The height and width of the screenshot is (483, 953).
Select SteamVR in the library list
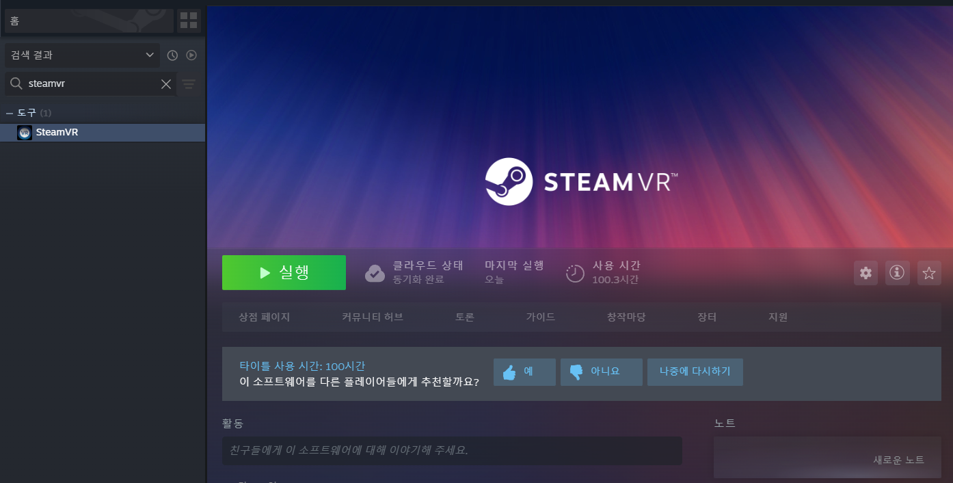103,133
